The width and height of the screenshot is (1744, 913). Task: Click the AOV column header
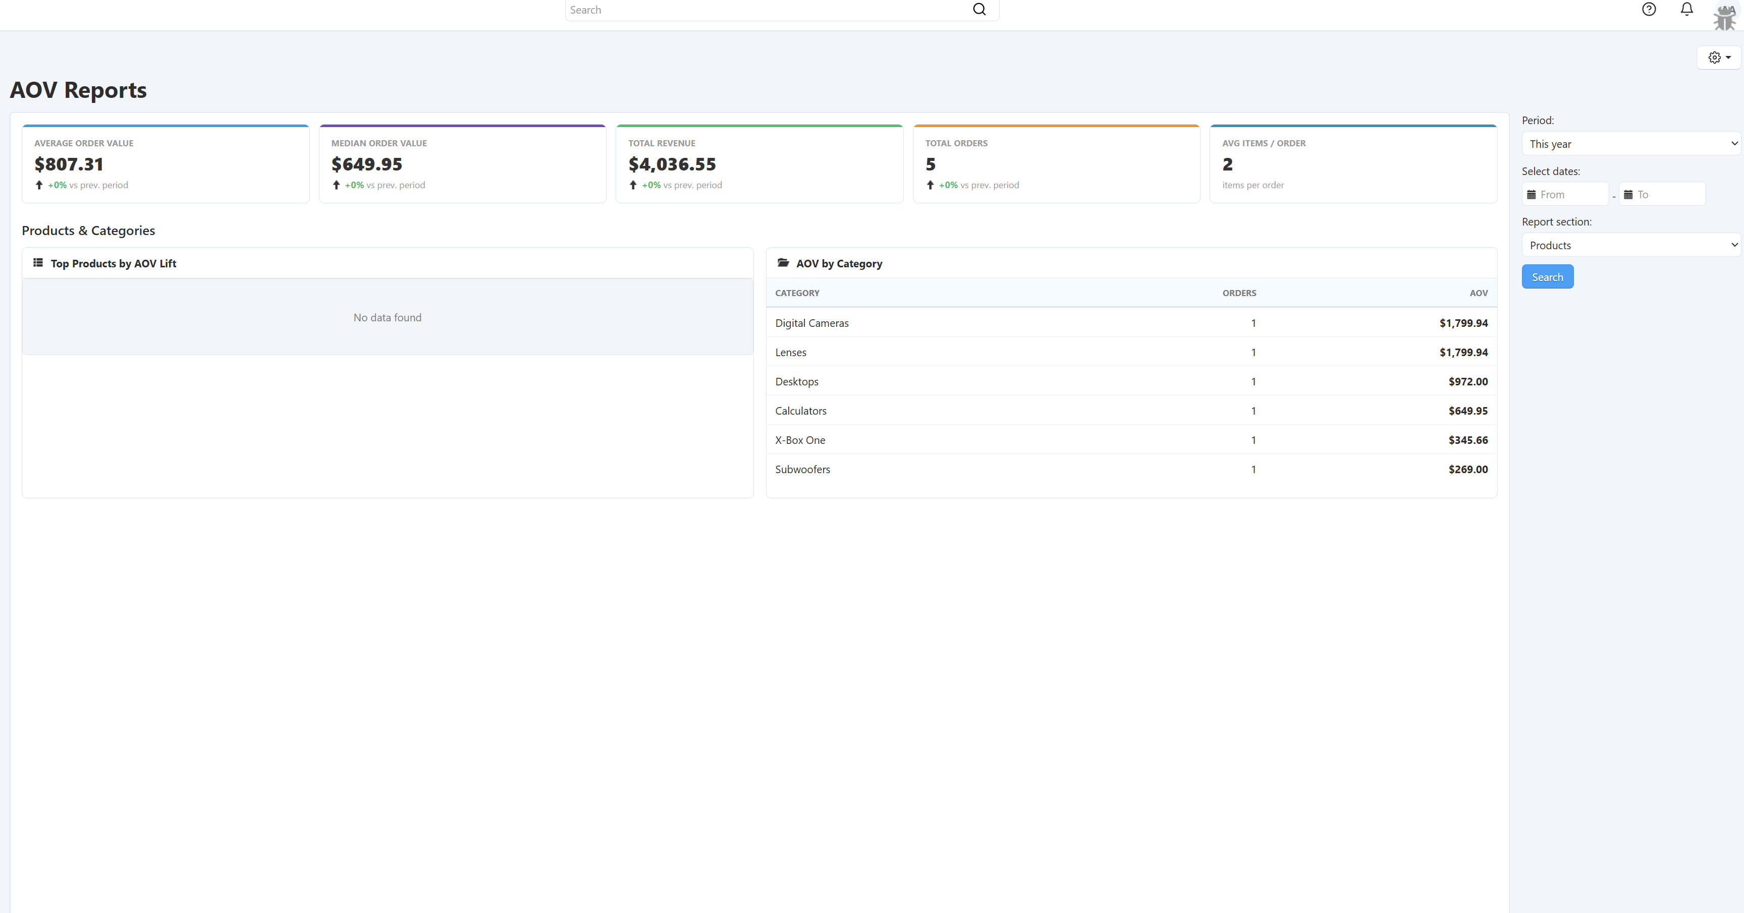pos(1478,293)
